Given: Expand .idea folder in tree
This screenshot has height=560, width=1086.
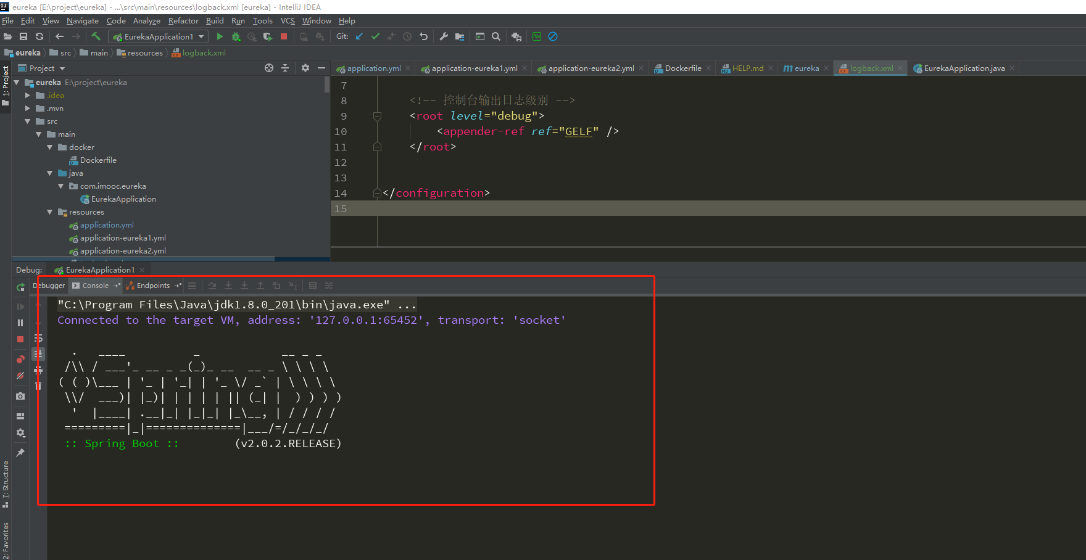Looking at the screenshot, I should coord(28,95).
